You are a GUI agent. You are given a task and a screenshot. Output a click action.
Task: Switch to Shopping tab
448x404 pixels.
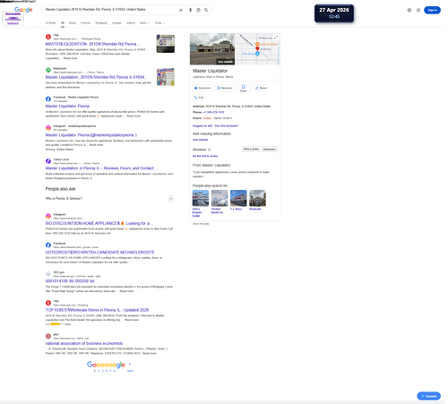click(x=101, y=23)
